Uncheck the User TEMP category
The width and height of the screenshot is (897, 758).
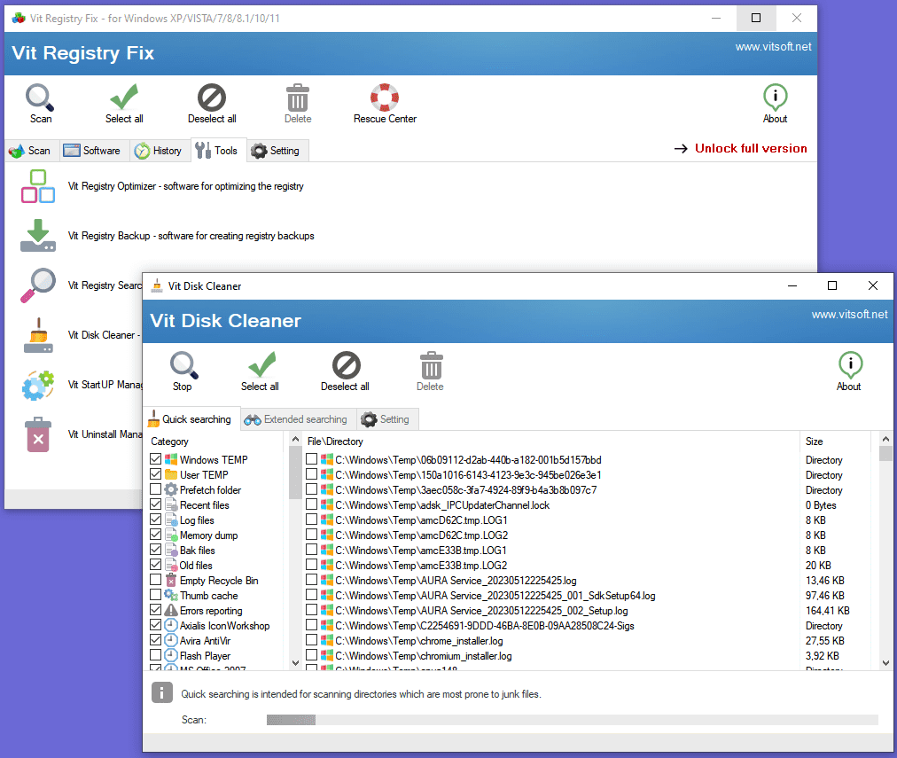pyautogui.click(x=156, y=474)
